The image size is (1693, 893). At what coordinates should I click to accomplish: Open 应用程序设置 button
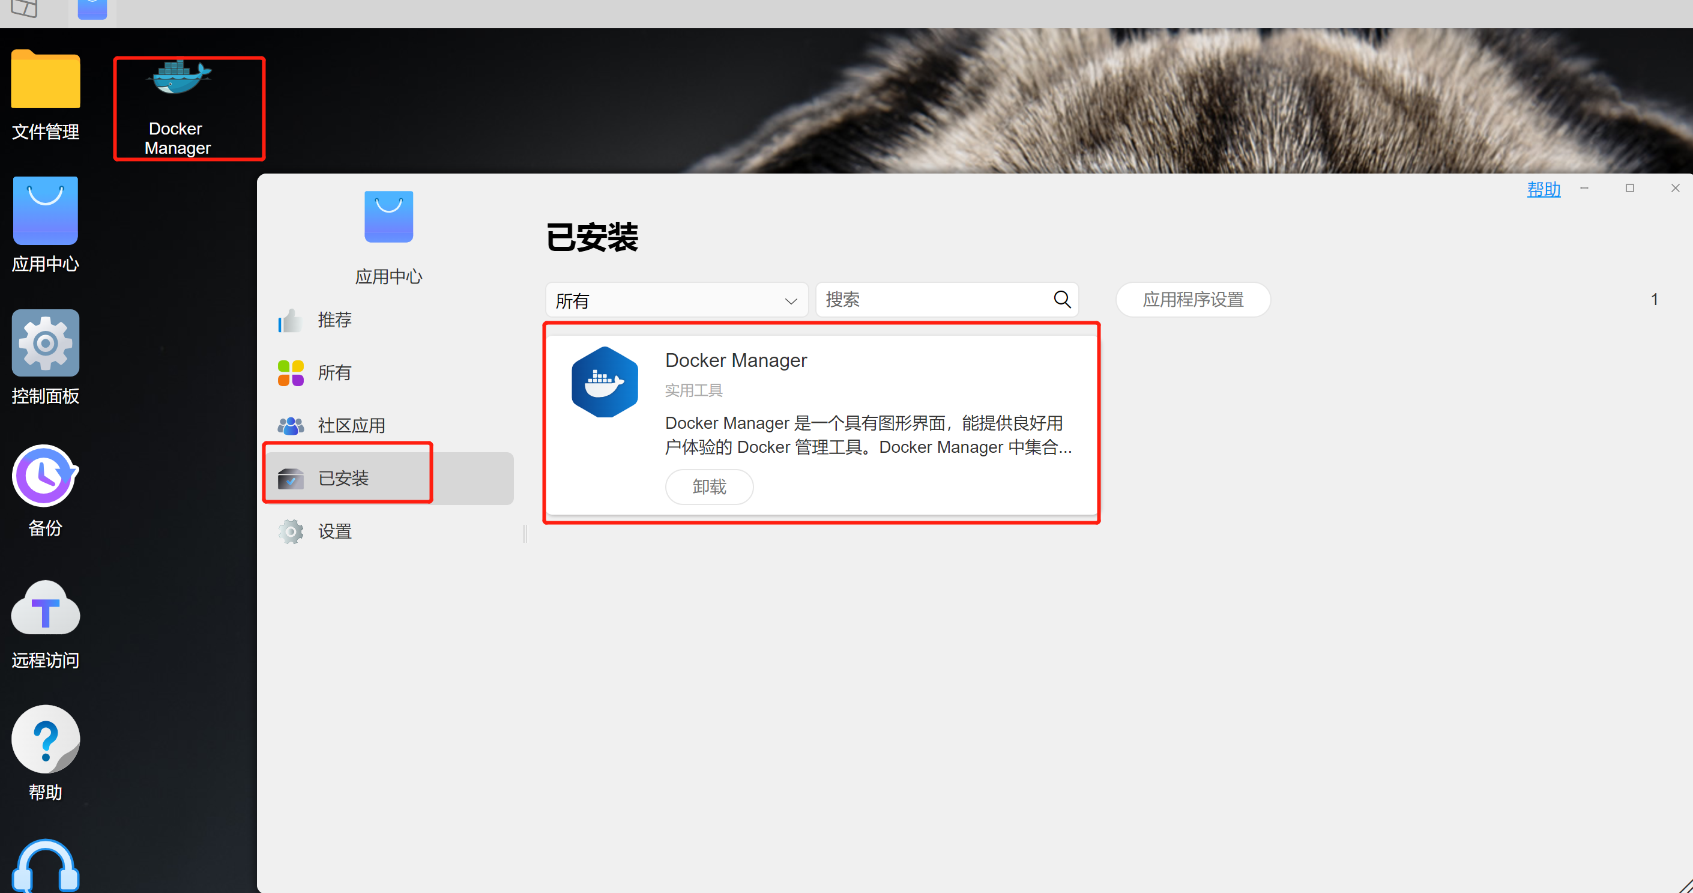click(x=1193, y=300)
